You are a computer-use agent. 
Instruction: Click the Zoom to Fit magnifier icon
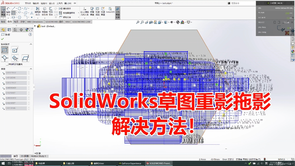(138, 22)
